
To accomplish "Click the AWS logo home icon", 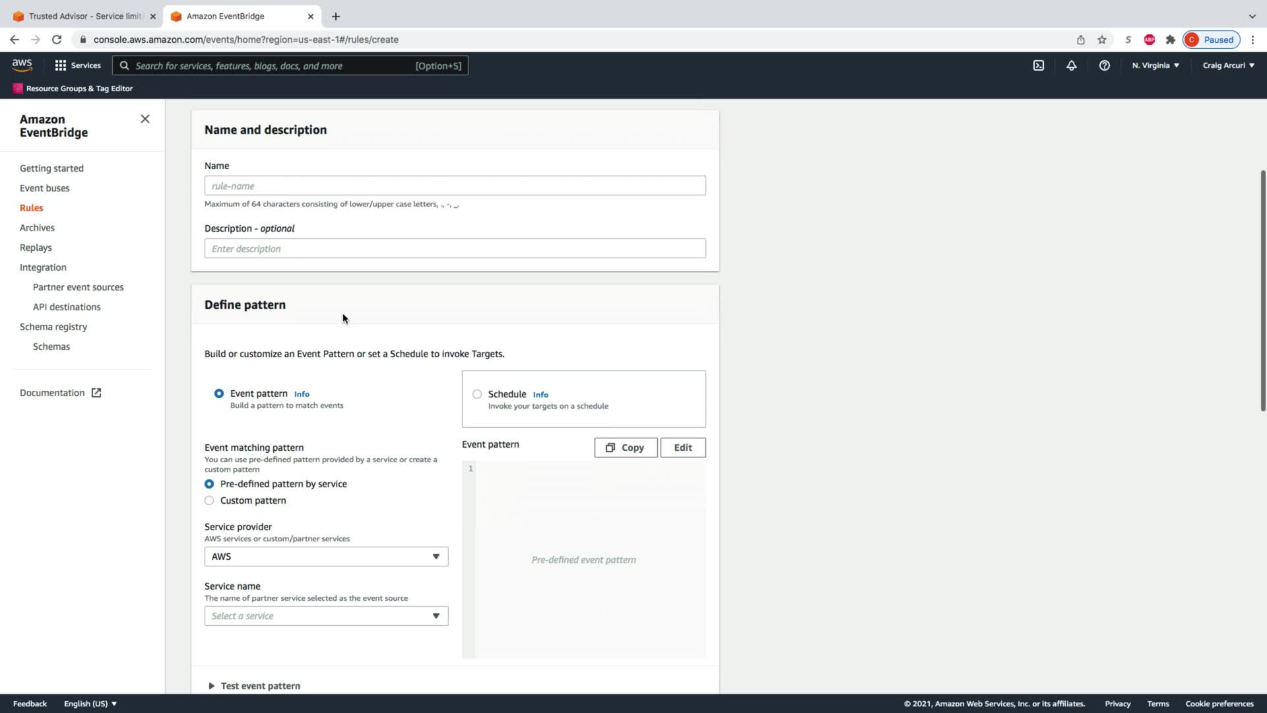I will click(22, 65).
